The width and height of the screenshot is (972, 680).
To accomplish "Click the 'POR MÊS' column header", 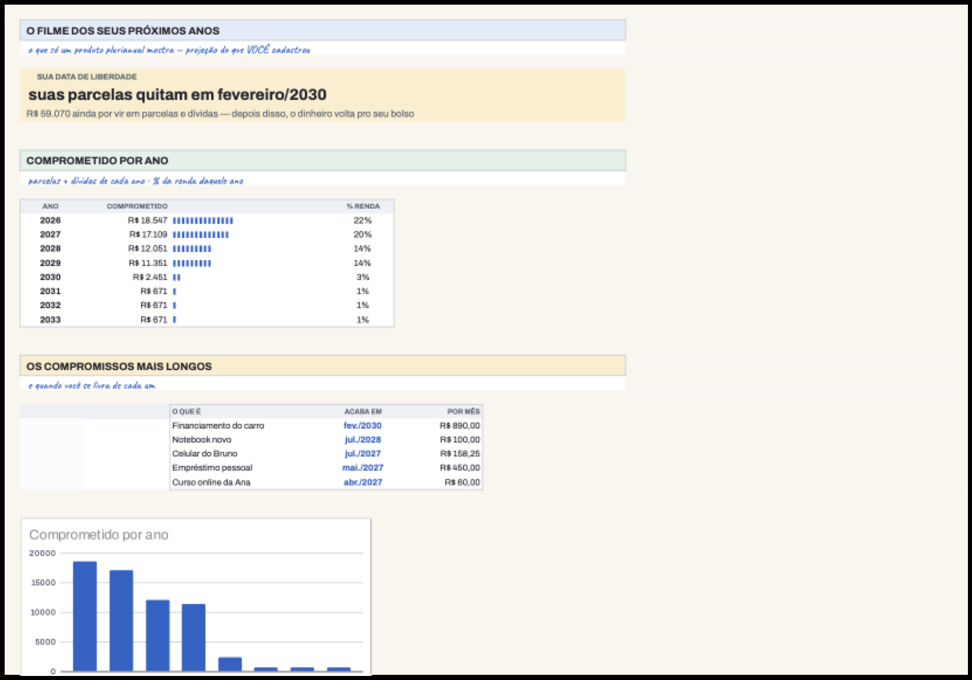I will tap(464, 411).
